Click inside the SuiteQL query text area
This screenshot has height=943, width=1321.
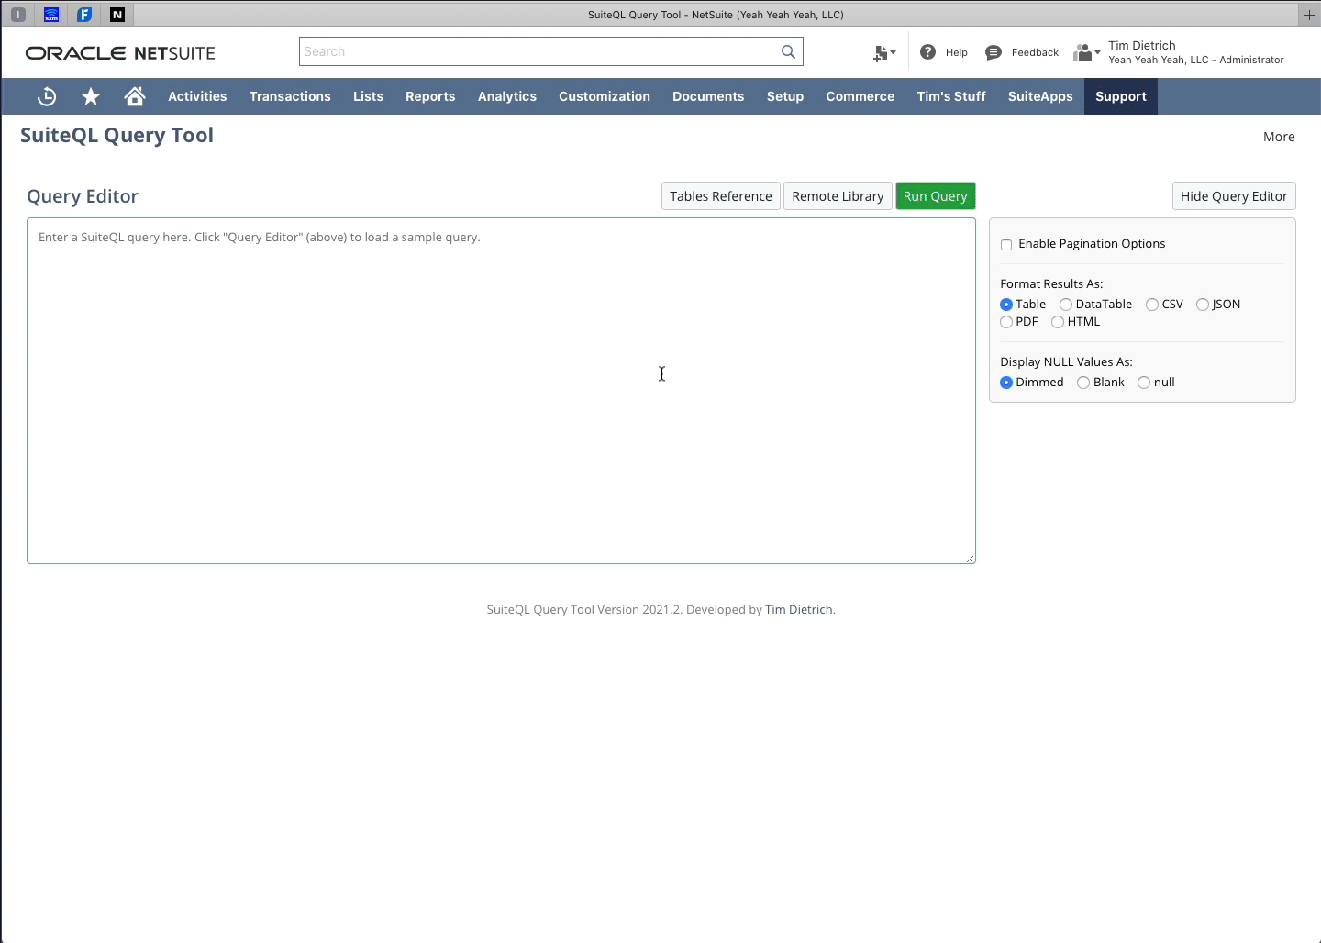501,391
